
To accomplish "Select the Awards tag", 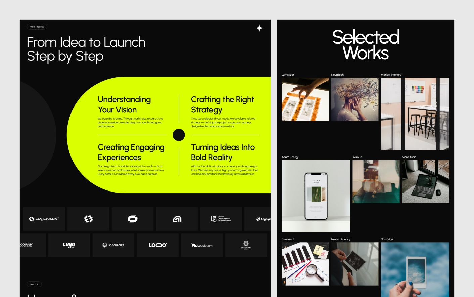I will point(34,284).
